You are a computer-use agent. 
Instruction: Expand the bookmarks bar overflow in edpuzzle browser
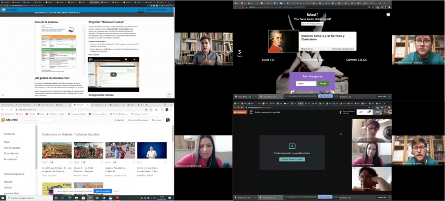pos(171,114)
